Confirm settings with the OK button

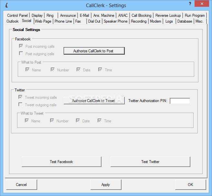[191, 185]
